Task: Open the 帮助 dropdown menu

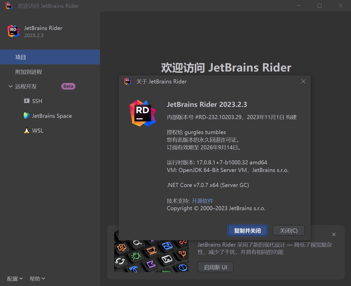Action: click(37, 279)
